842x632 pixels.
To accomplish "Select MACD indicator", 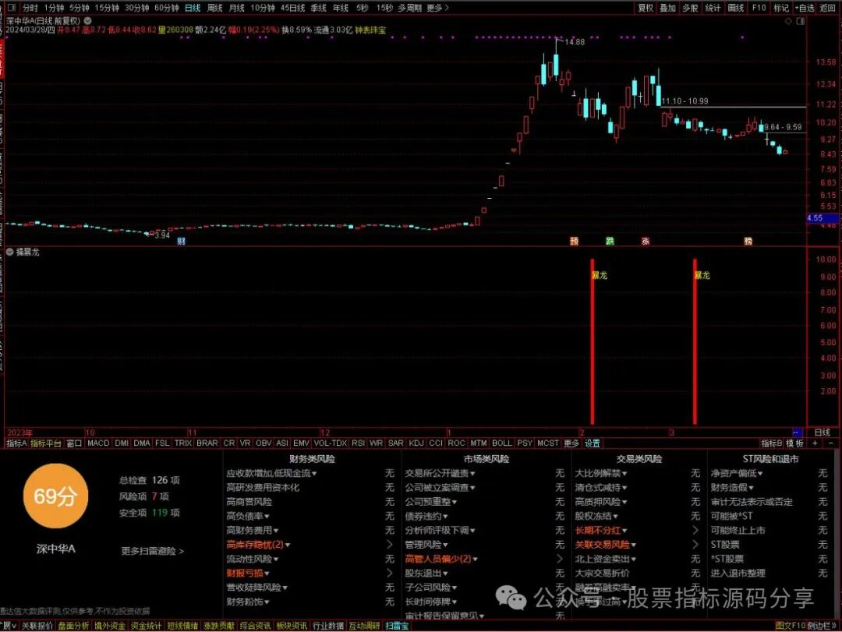I will (98, 443).
